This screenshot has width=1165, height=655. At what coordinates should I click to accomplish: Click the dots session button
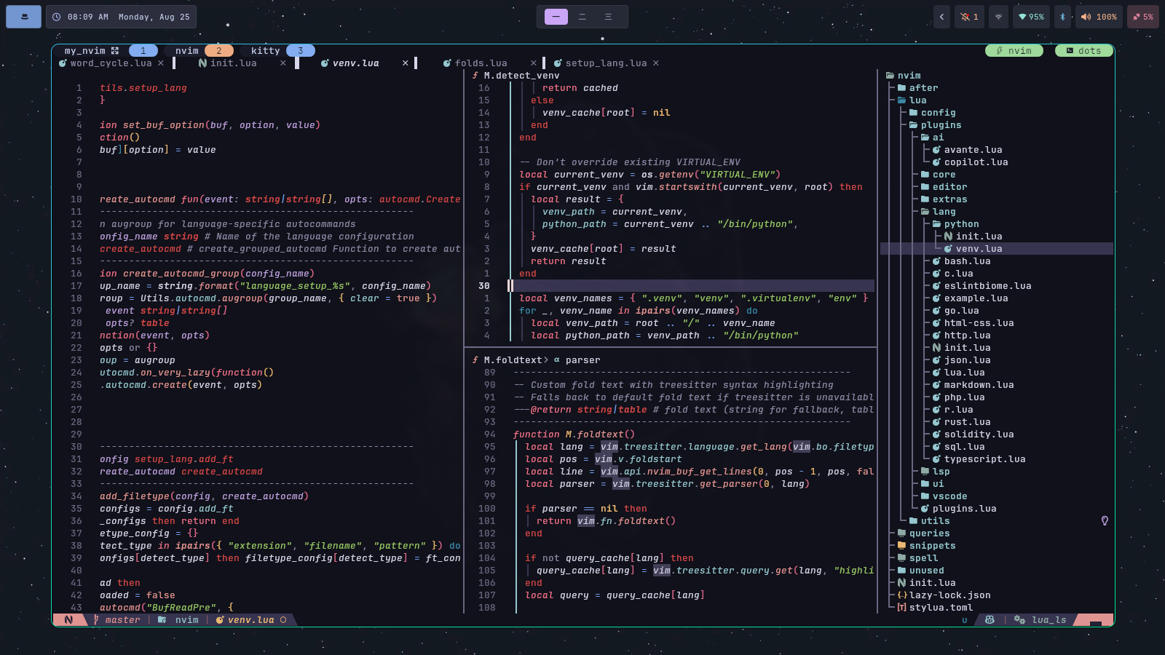coord(1083,51)
